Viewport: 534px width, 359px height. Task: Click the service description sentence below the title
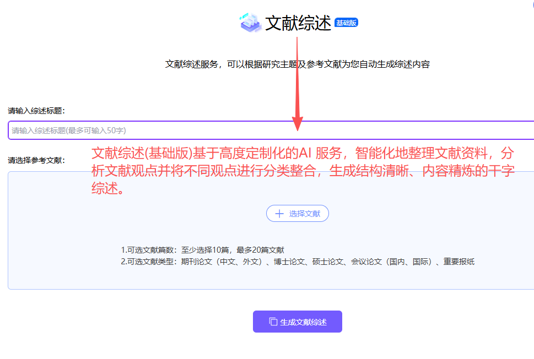297,64
